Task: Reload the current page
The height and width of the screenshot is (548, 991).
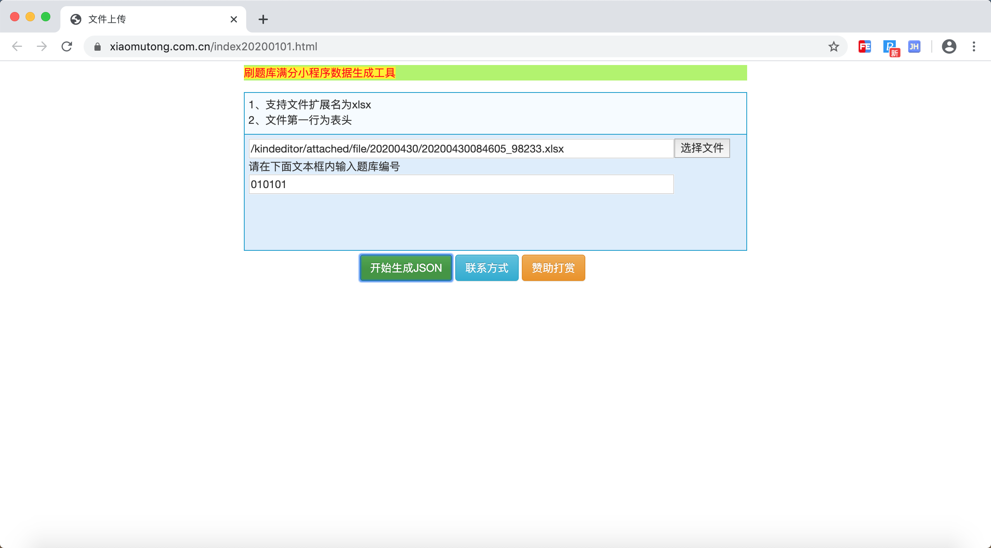Action: pyautogui.click(x=67, y=46)
